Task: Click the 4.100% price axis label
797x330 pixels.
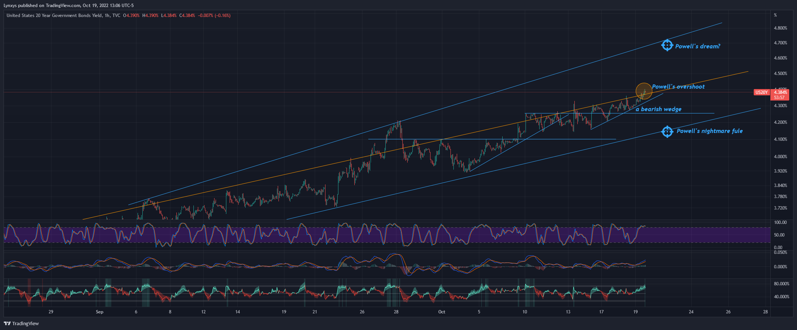Action: click(x=780, y=139)
